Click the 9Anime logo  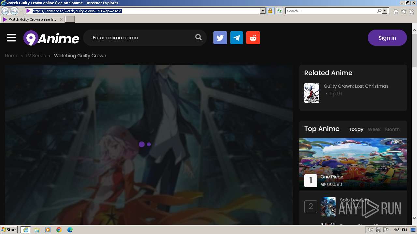click(x=51, y=38)
